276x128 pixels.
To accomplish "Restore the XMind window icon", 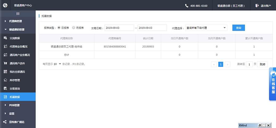I will click(x=260, y=125).
